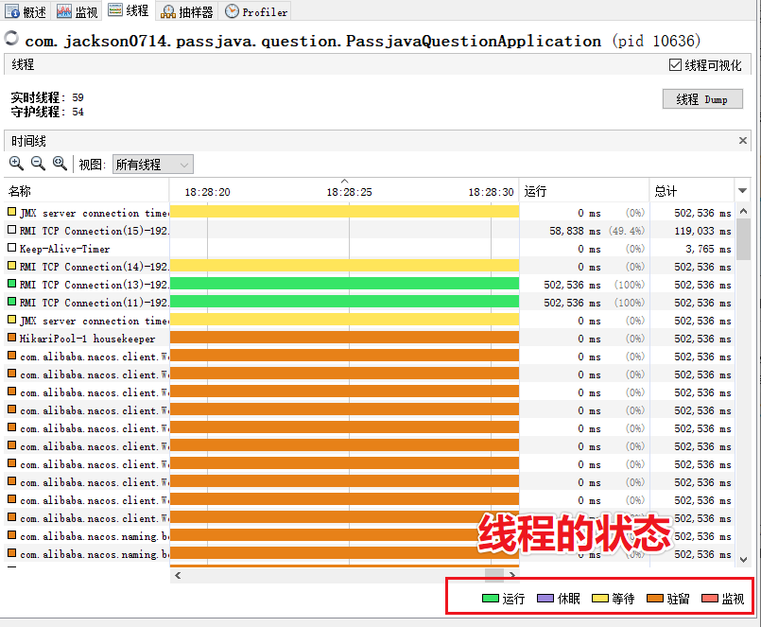Select RMI TCP Connection(15) thread checkbox
This screenshot has height=627, width=761.
pyautogui.click(x=12, y=230)
